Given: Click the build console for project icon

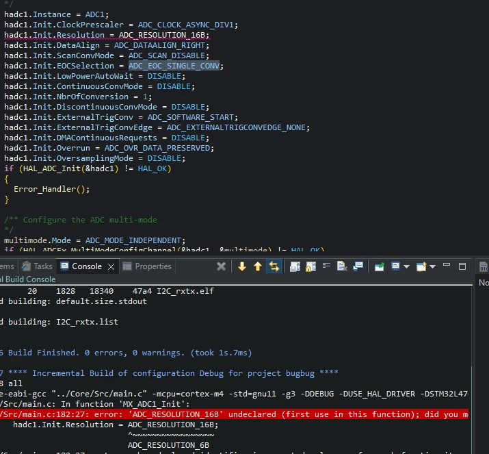Looking at the screenshot, I should 358,266.
